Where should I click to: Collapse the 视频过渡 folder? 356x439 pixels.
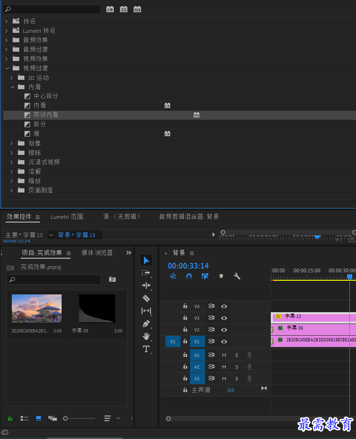coord(7,68)
